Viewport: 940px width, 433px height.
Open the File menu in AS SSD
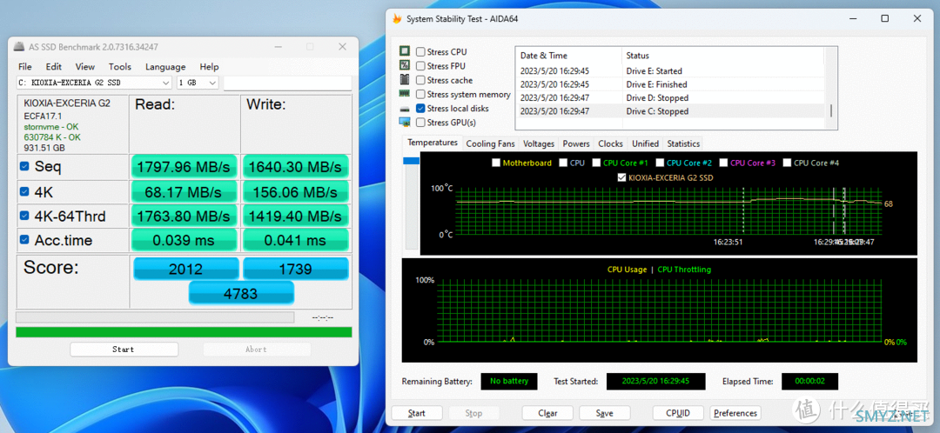(25, 66)
